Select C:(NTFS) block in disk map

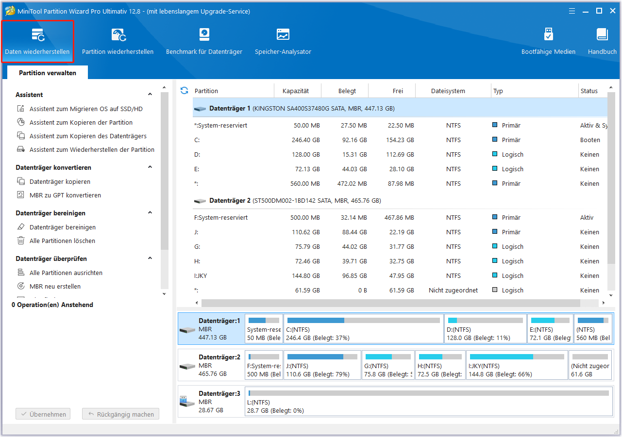click(364, 329)
